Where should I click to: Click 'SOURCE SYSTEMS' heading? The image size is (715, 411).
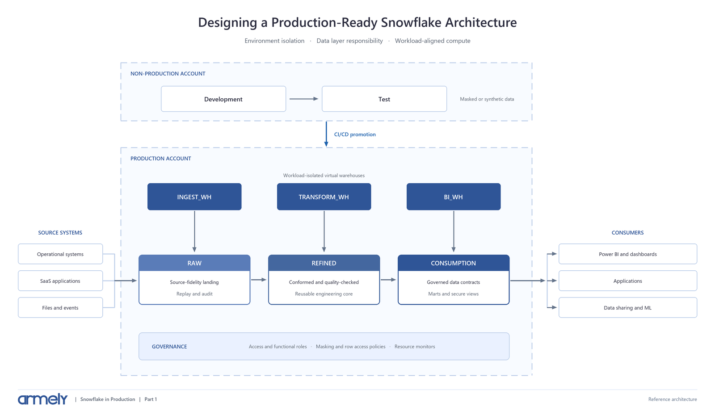click(60, 233)
